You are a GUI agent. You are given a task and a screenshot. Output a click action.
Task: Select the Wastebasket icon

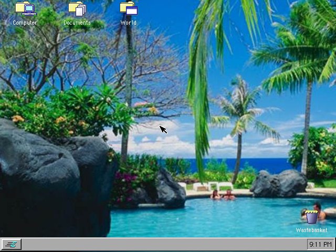coord(311,217)
